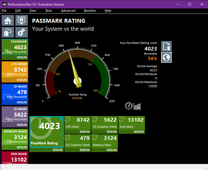Click the 'Your PassMark Rating score' 4023 value
The width and height of the screenshot is (208, 183).
[151, 49]
